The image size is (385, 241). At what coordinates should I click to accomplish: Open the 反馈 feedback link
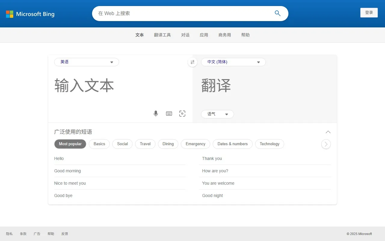(64, 233)
